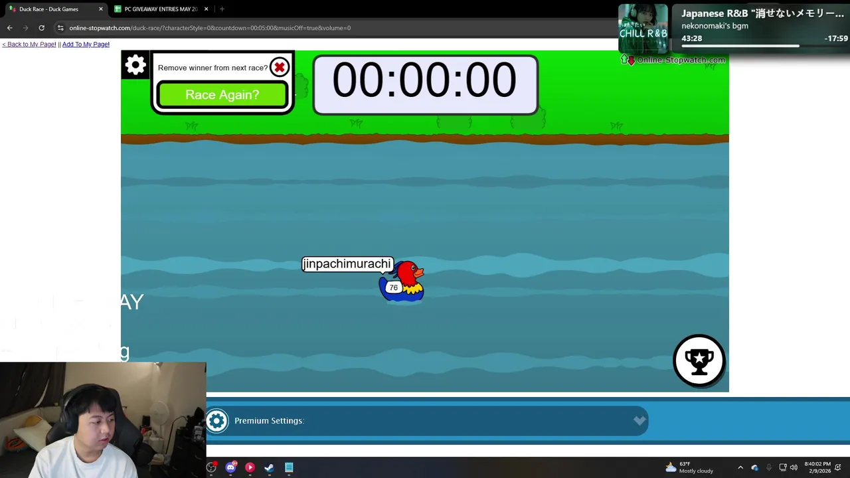The width and height of the screenshot is (850, 478).
Task: Open the Notepad app in taskbar
Action: tap(289, 467)
